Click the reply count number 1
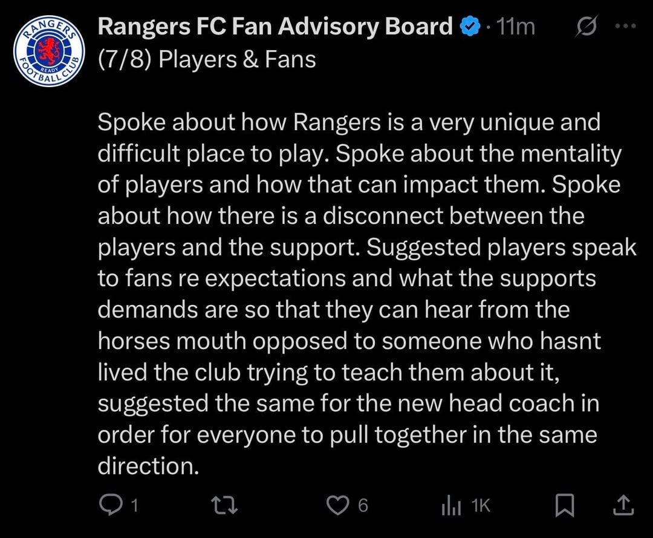Image resolution: width=653 pixels, height=538 pixels. (134, 505)
